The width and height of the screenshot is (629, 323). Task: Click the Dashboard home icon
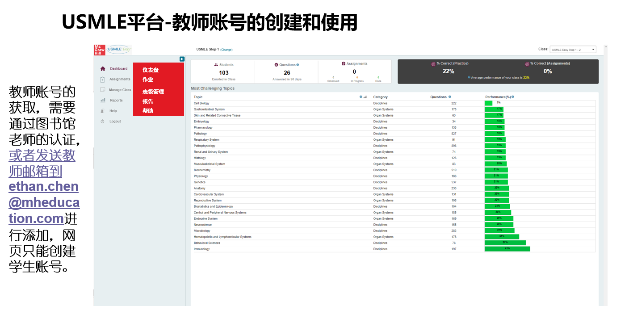[103, 69]
